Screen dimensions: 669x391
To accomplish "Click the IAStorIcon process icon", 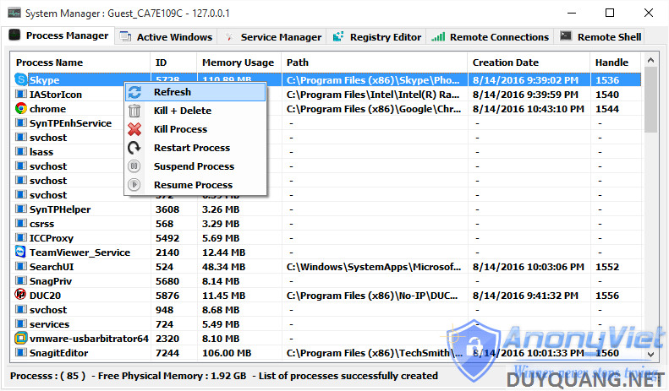I will [20, 94].
